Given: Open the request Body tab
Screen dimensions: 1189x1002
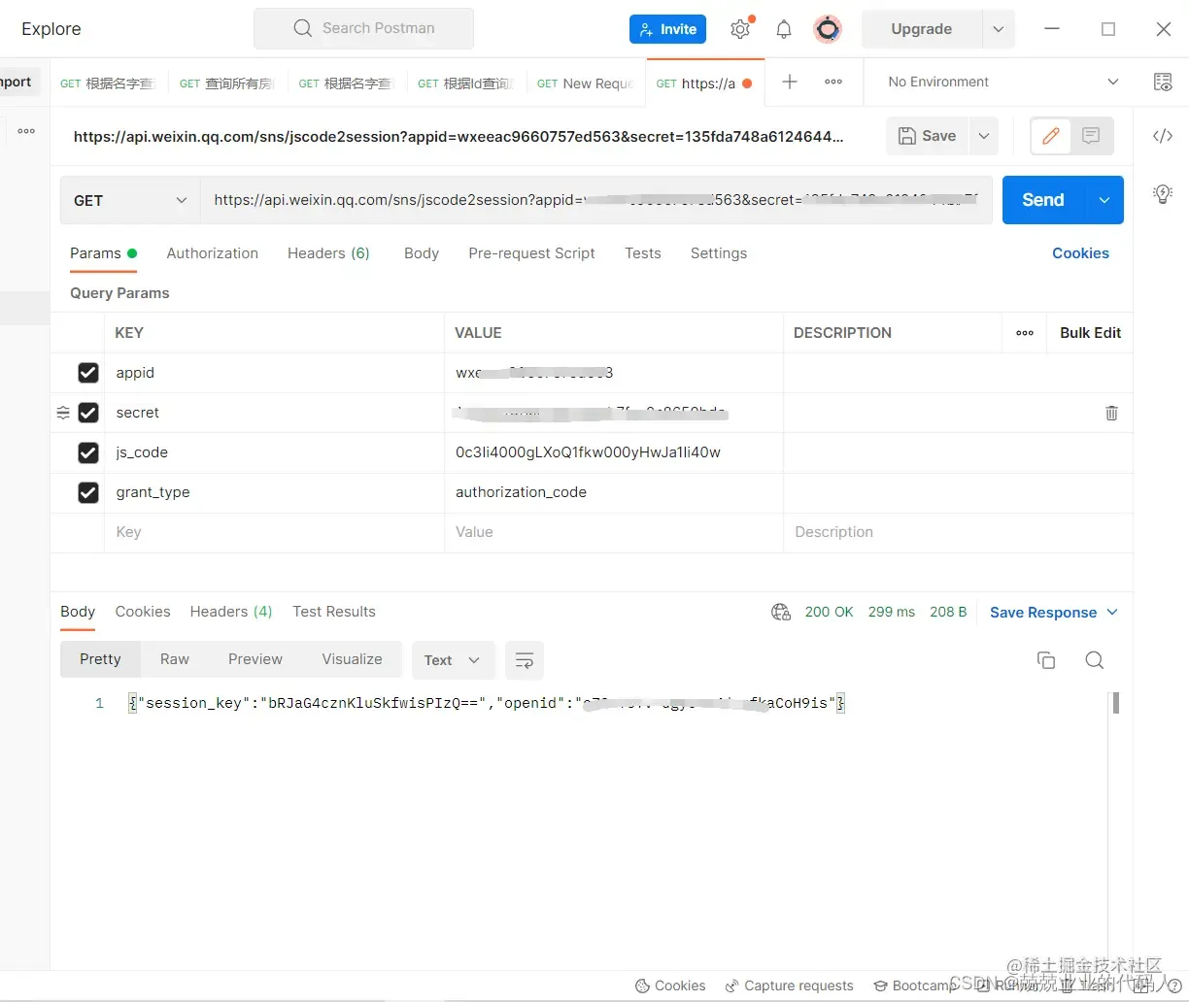Looking at the screenshot, I should pyautogui.click(x=422, y=253).
